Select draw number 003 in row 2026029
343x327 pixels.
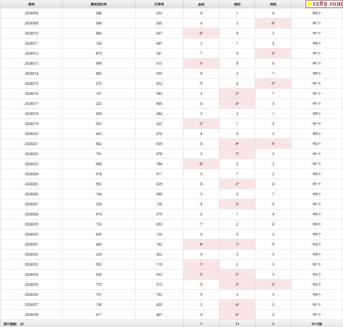159,224
